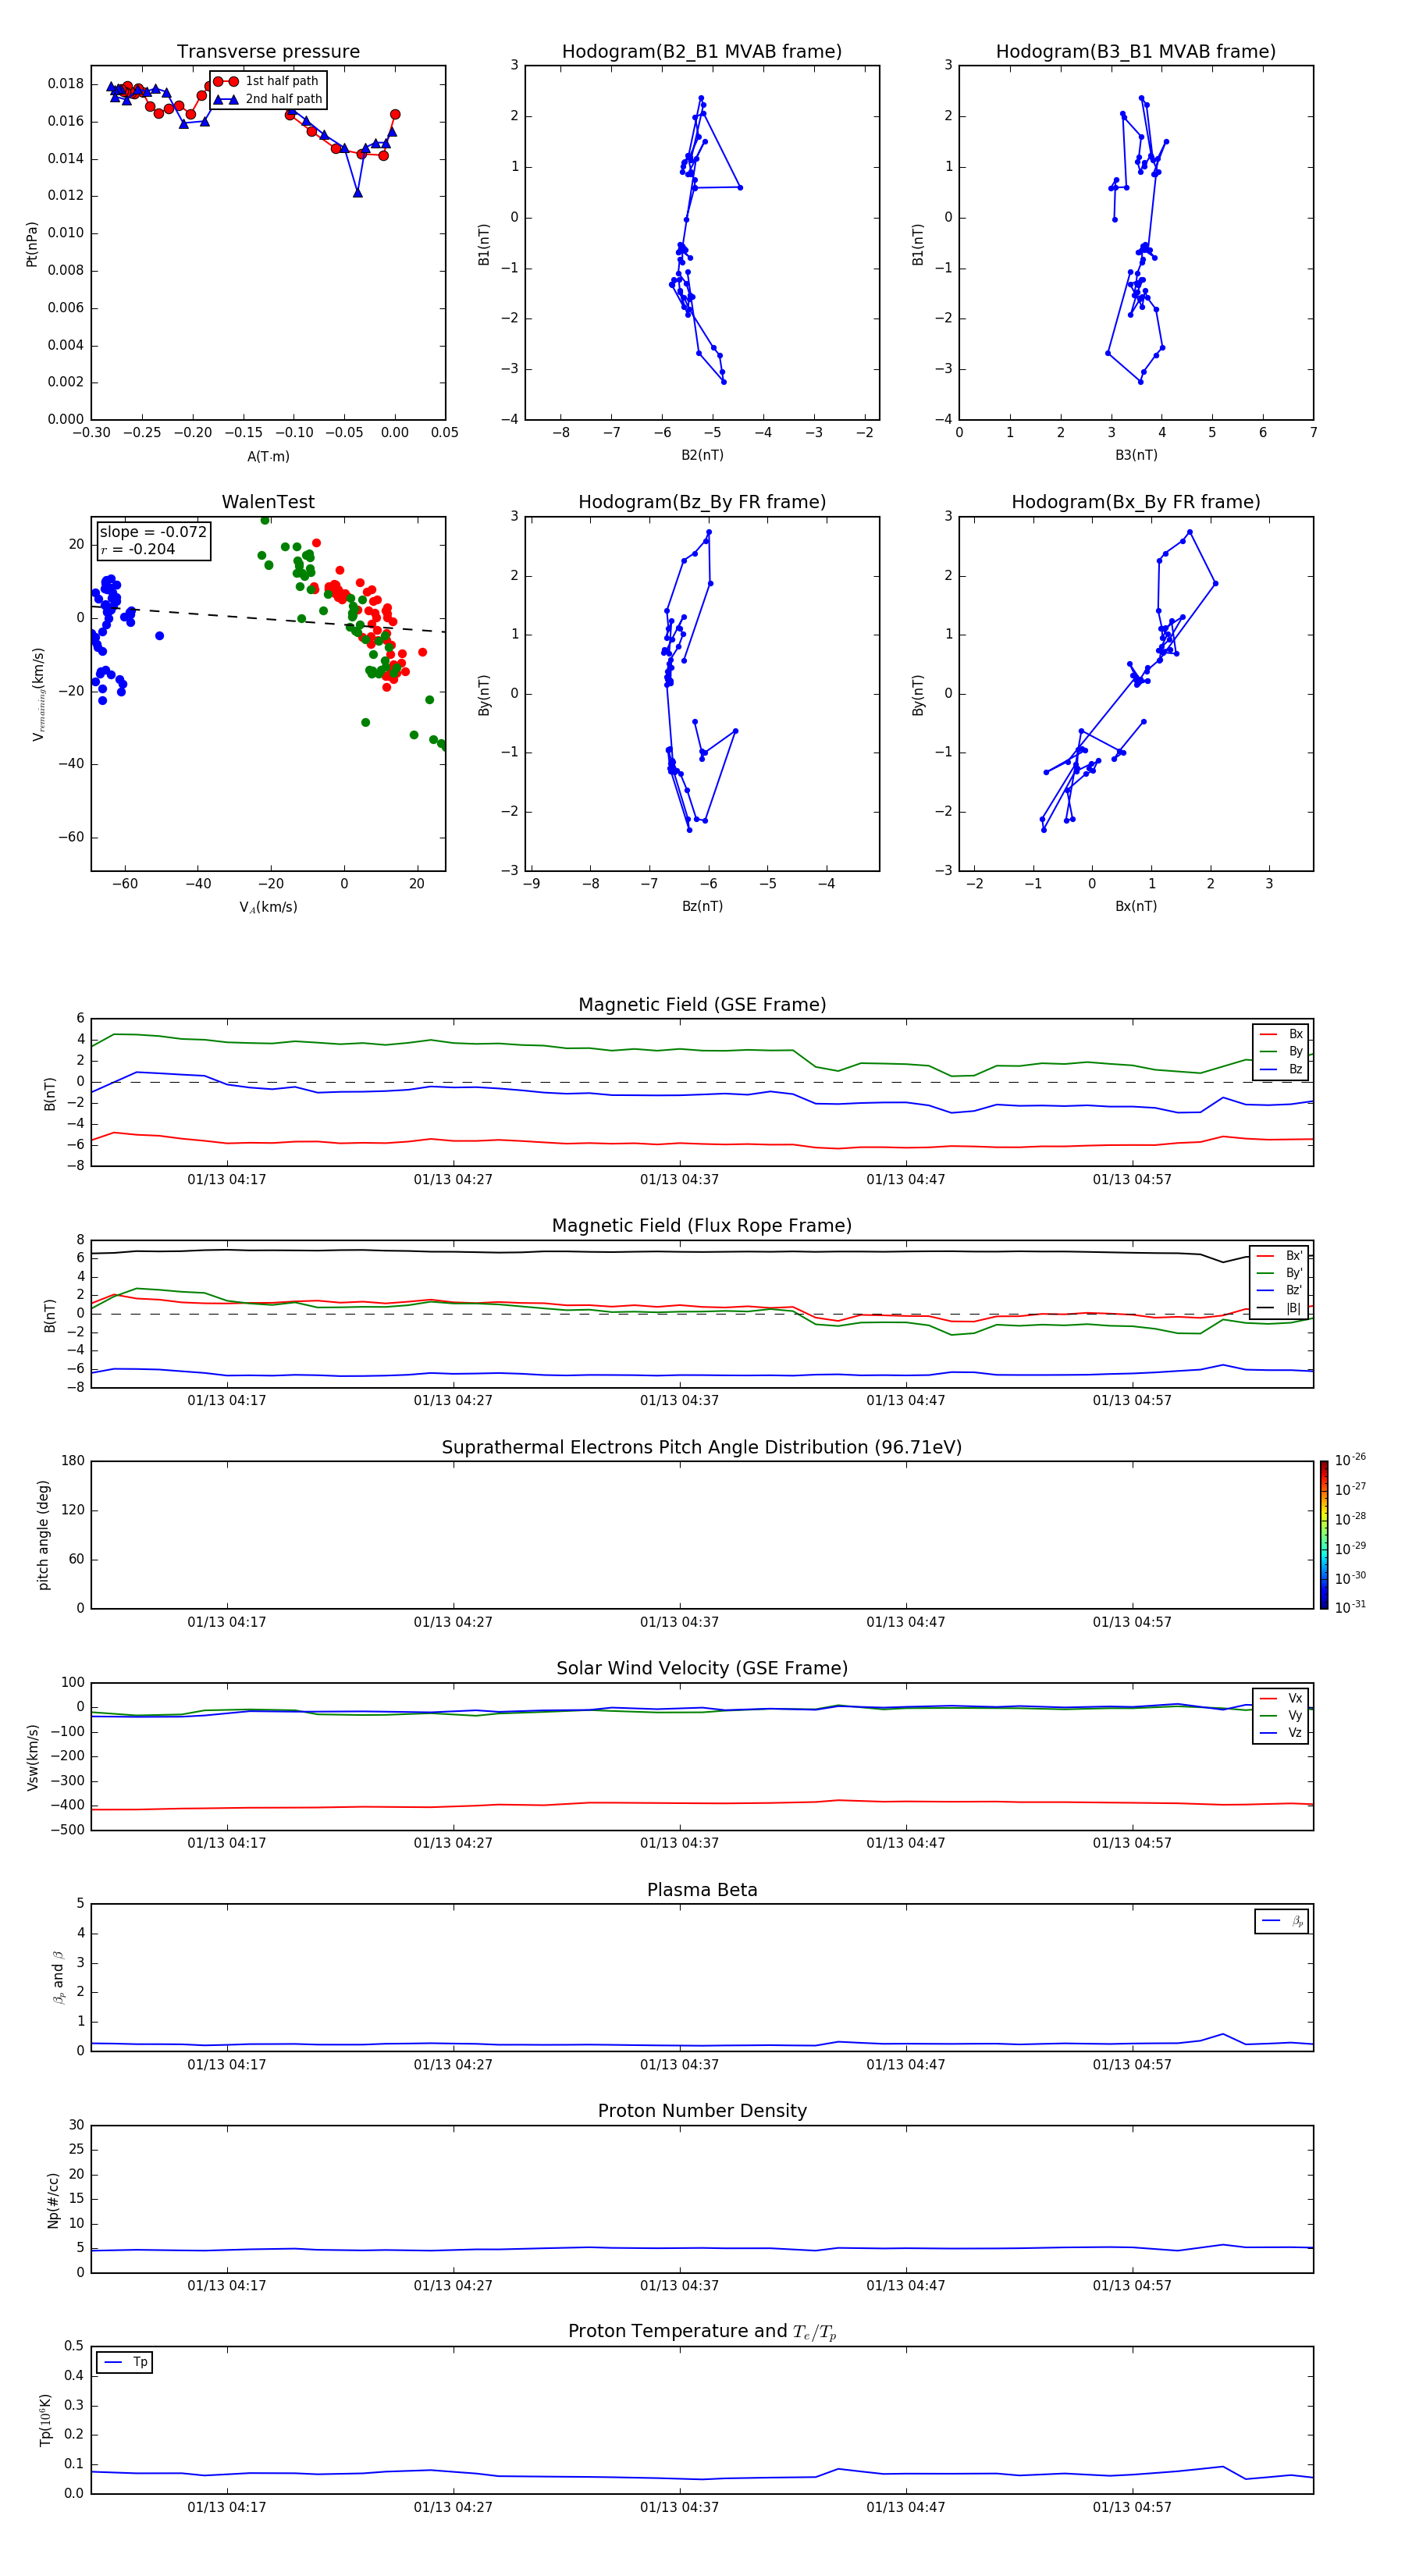The height and width of the screenshot is (2576, 1405).
Task: Click the 'Vz' legend entry
Action: tap(1282, 1733)
